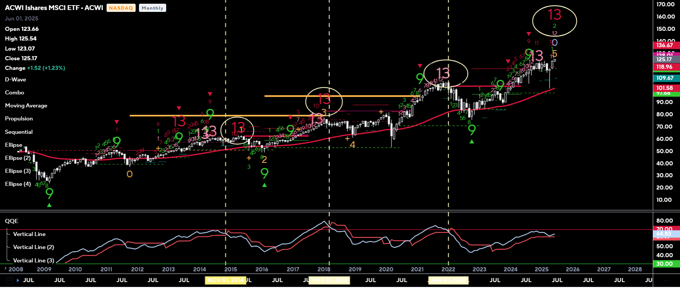Click the green 30.00 level on QQE scale

pyautogui.click(x=664, y=264)
